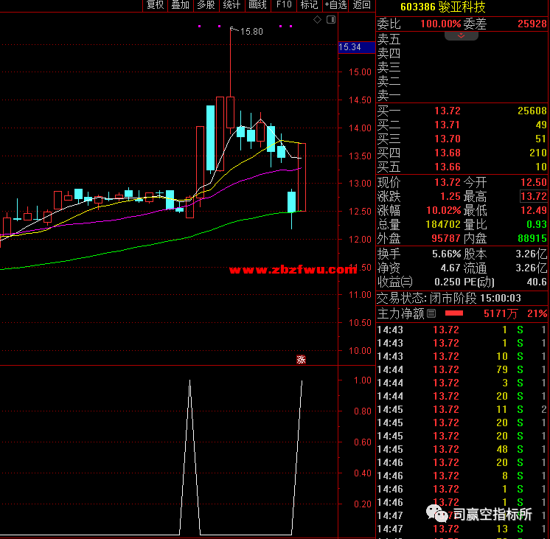Click the 净资 4.67 value
This screenshot has height=539, width=550.
click(450, 268)
